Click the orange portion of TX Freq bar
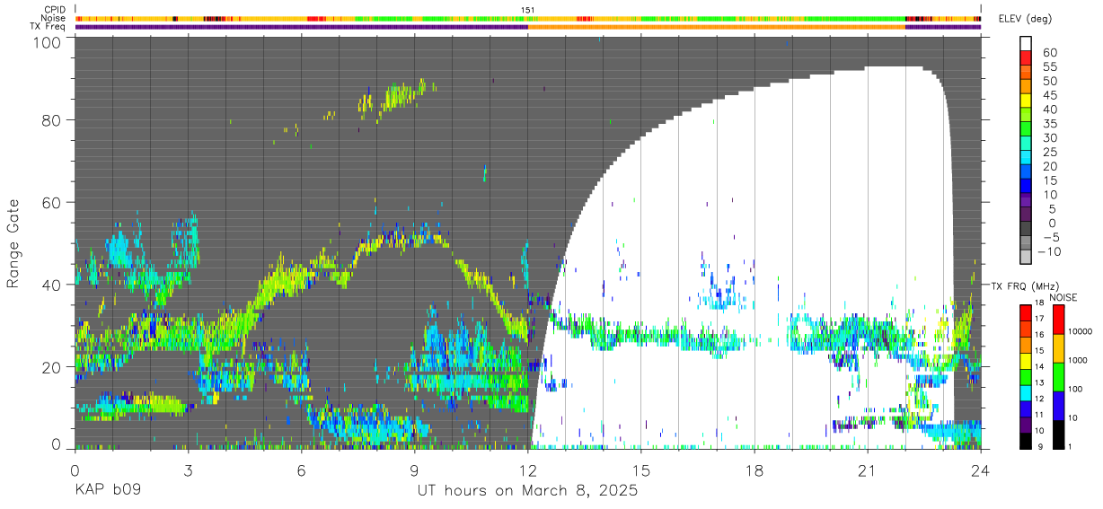The image size is (1103, 509). 717,27
